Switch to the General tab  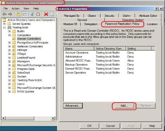point(82,20)
